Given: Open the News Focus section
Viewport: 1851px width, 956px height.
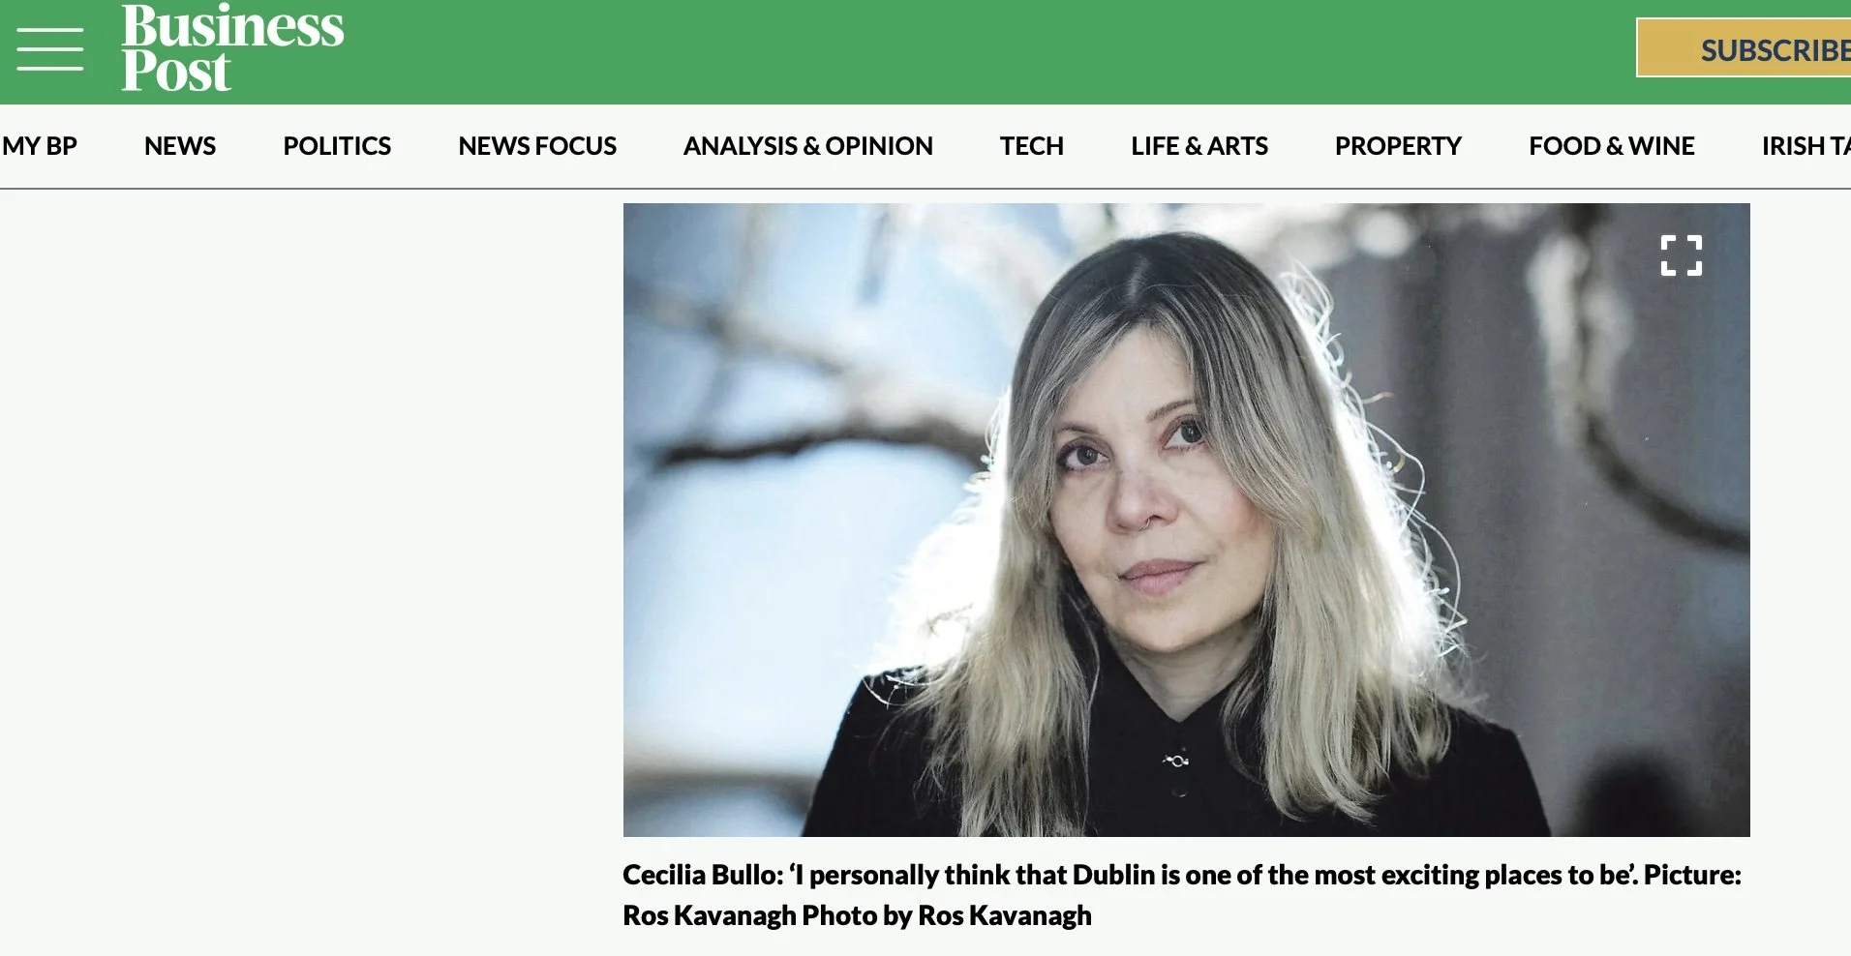Looking at the screenshot, I should click(537, 146).
